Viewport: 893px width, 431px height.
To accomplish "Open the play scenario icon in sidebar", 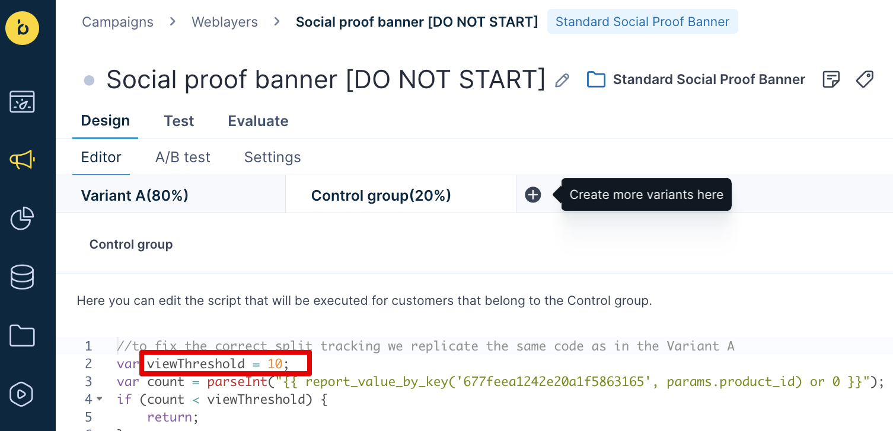I will [x=23, y=394].
